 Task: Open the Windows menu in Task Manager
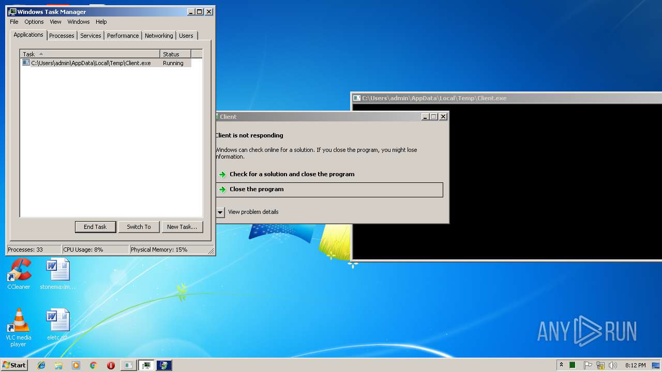(x=79, y=22)
